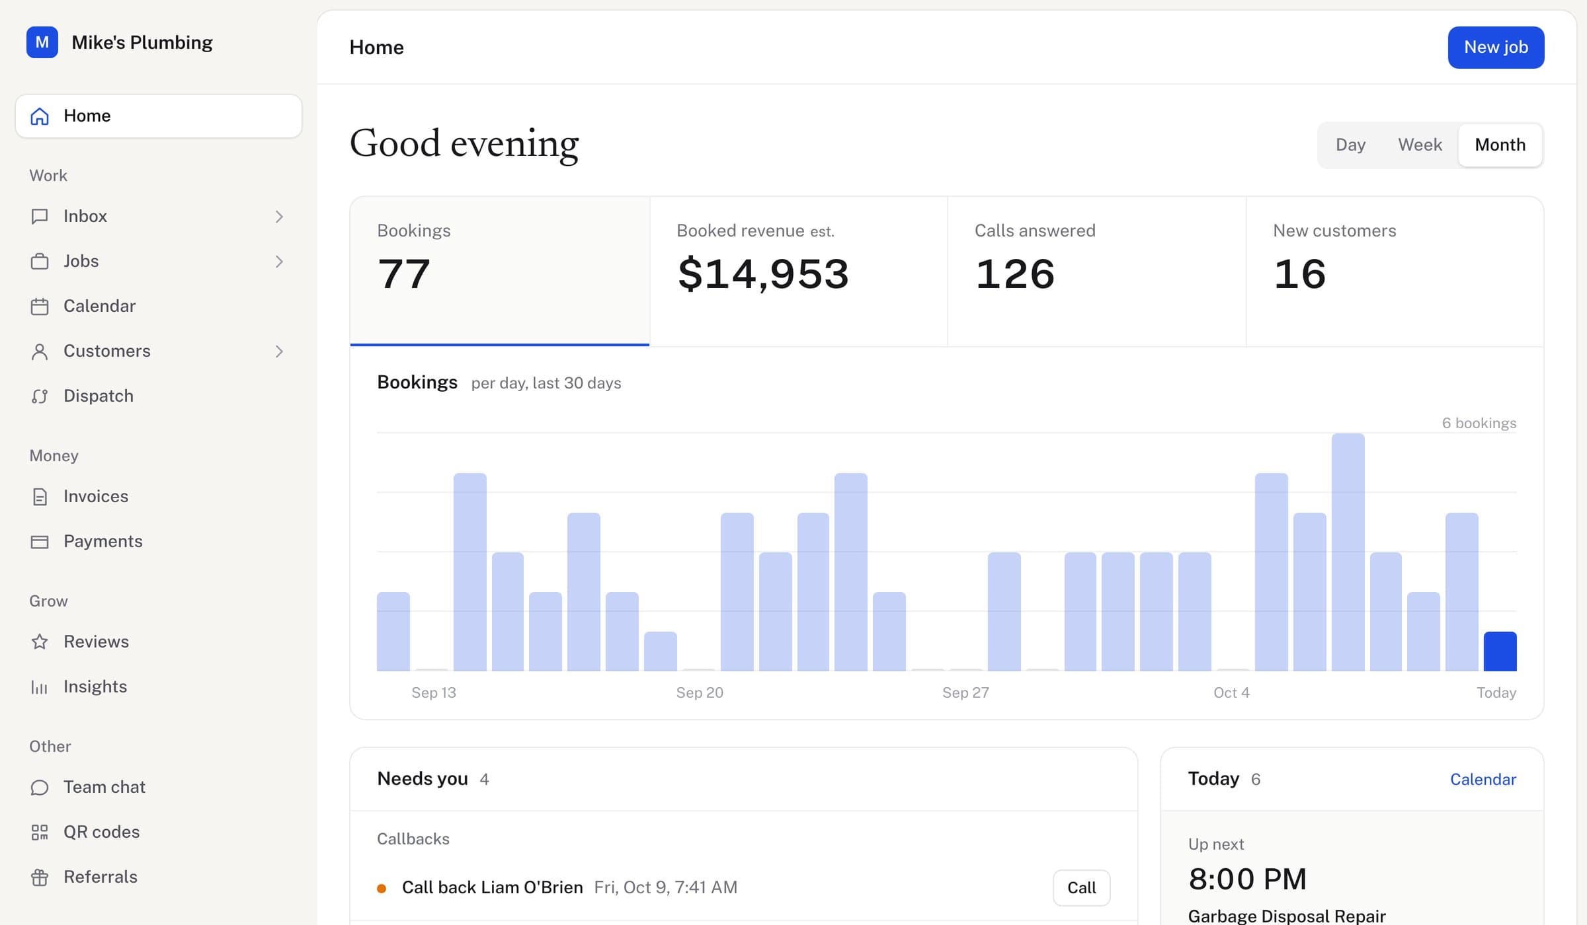This screenshot has height=925, width=1587.
Task: Click the 8:00 PM up next time
Action: click(x=1247, y=879)
